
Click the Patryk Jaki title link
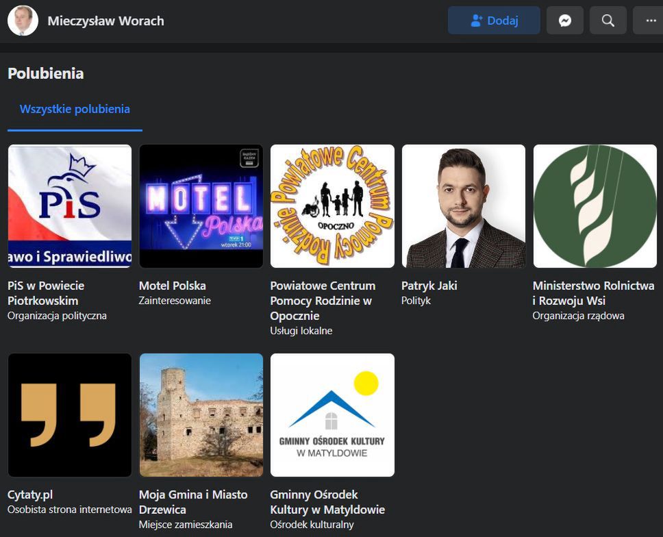coord(429,286)
